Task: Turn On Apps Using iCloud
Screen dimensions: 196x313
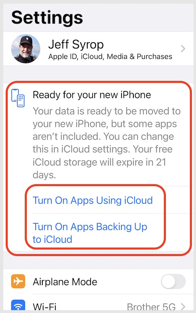Action: point(93,200)
